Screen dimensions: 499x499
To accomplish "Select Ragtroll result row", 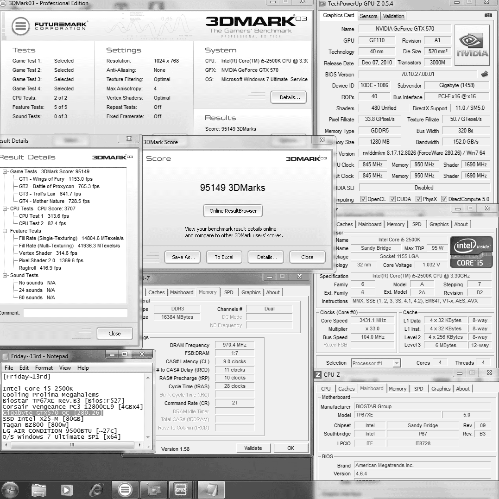I will [40, 268].
